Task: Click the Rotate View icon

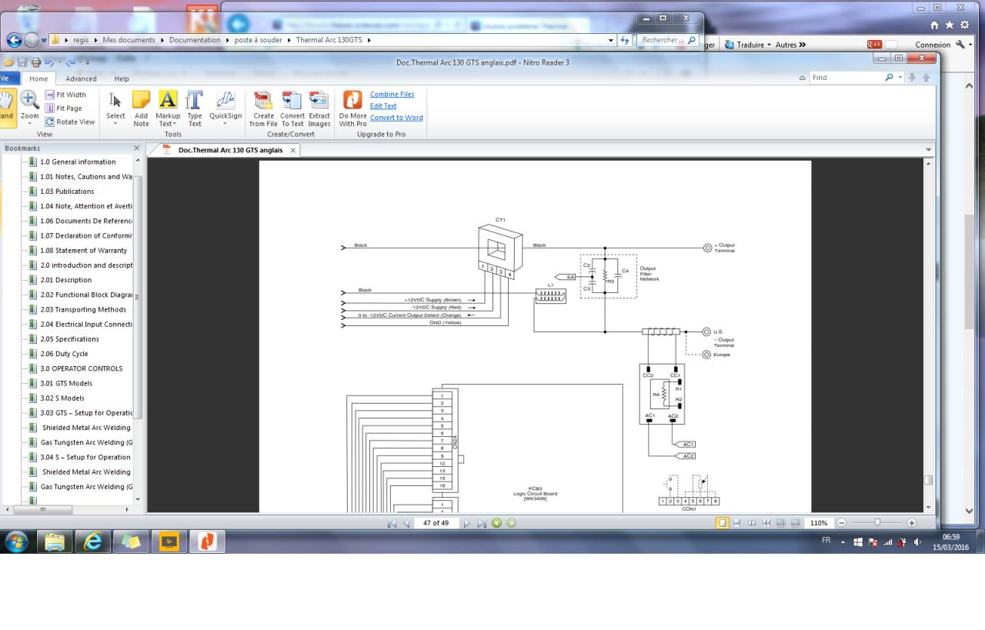Action: point(50,122)
